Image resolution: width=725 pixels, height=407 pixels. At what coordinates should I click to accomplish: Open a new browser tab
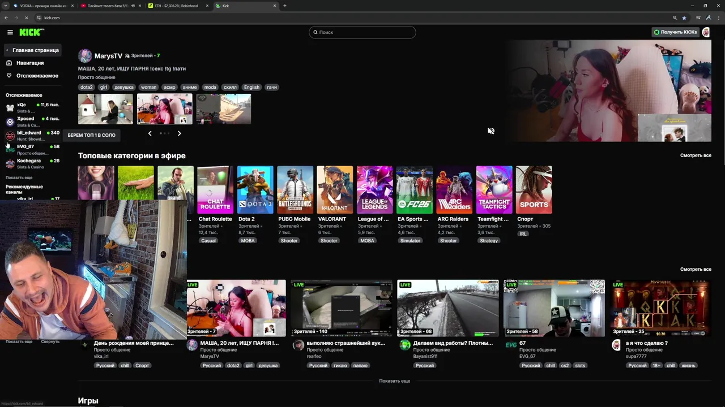coord(284,6)
